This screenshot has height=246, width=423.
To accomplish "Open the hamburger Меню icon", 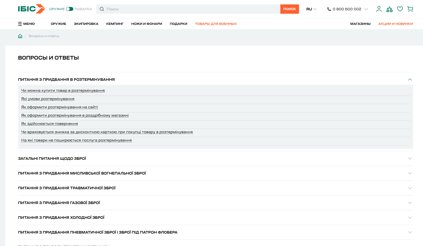I will [20, 24].
